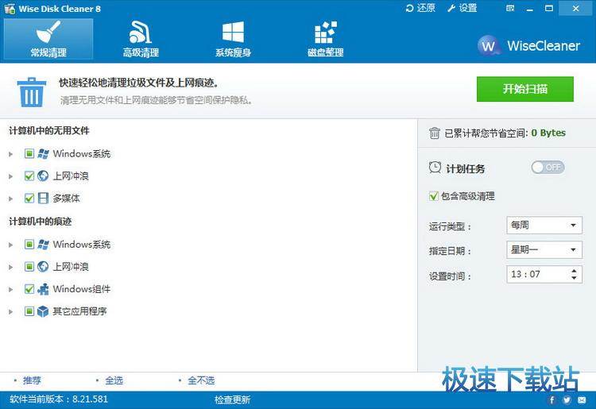The height and width of the screenshot is (409, 596).
Task: Click the 全选 link
Action: pos(114,380)
